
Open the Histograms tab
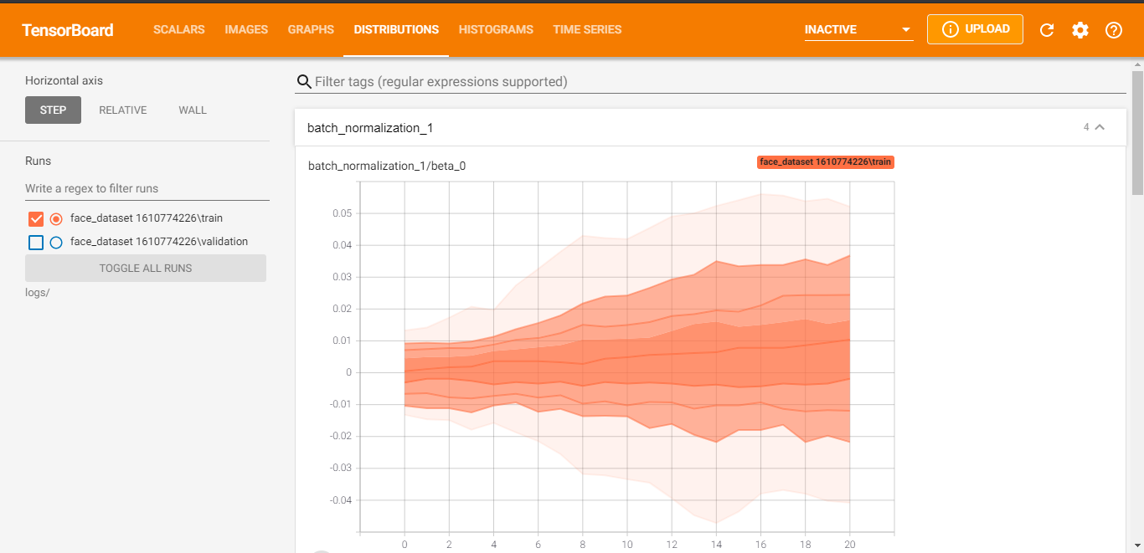point(496,29)
